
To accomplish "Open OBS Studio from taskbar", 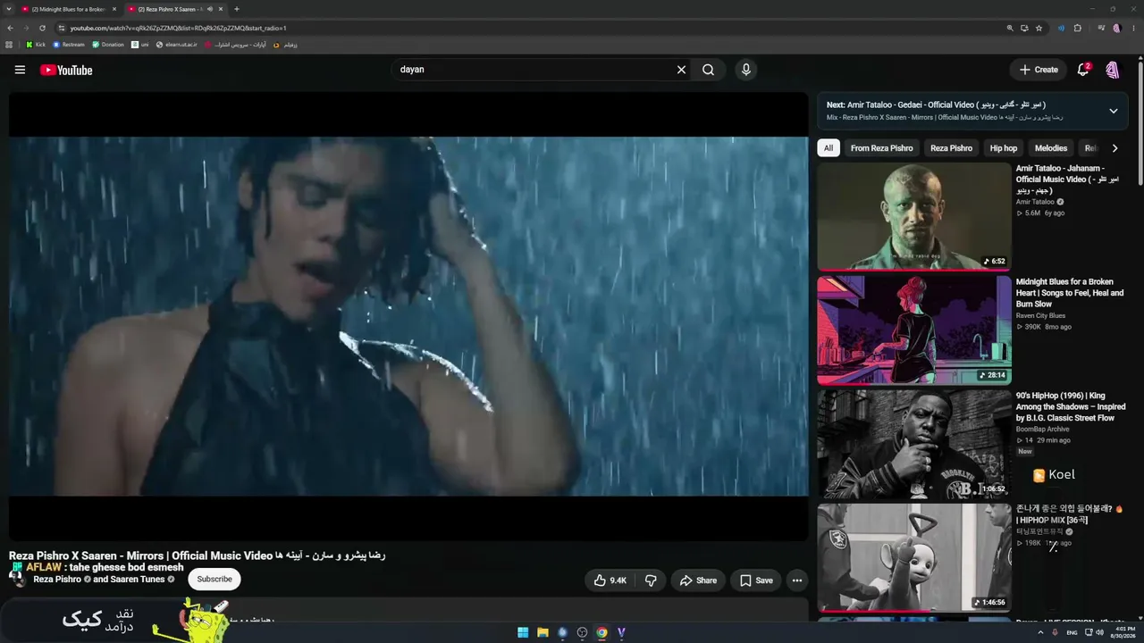I will (x=582, y=632).
